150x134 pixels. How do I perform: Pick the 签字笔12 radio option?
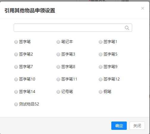101,79
